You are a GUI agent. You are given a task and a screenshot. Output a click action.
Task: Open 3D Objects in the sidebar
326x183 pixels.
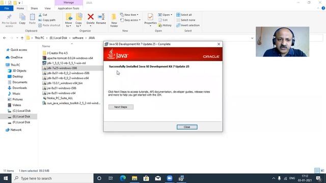pos(17,71)
